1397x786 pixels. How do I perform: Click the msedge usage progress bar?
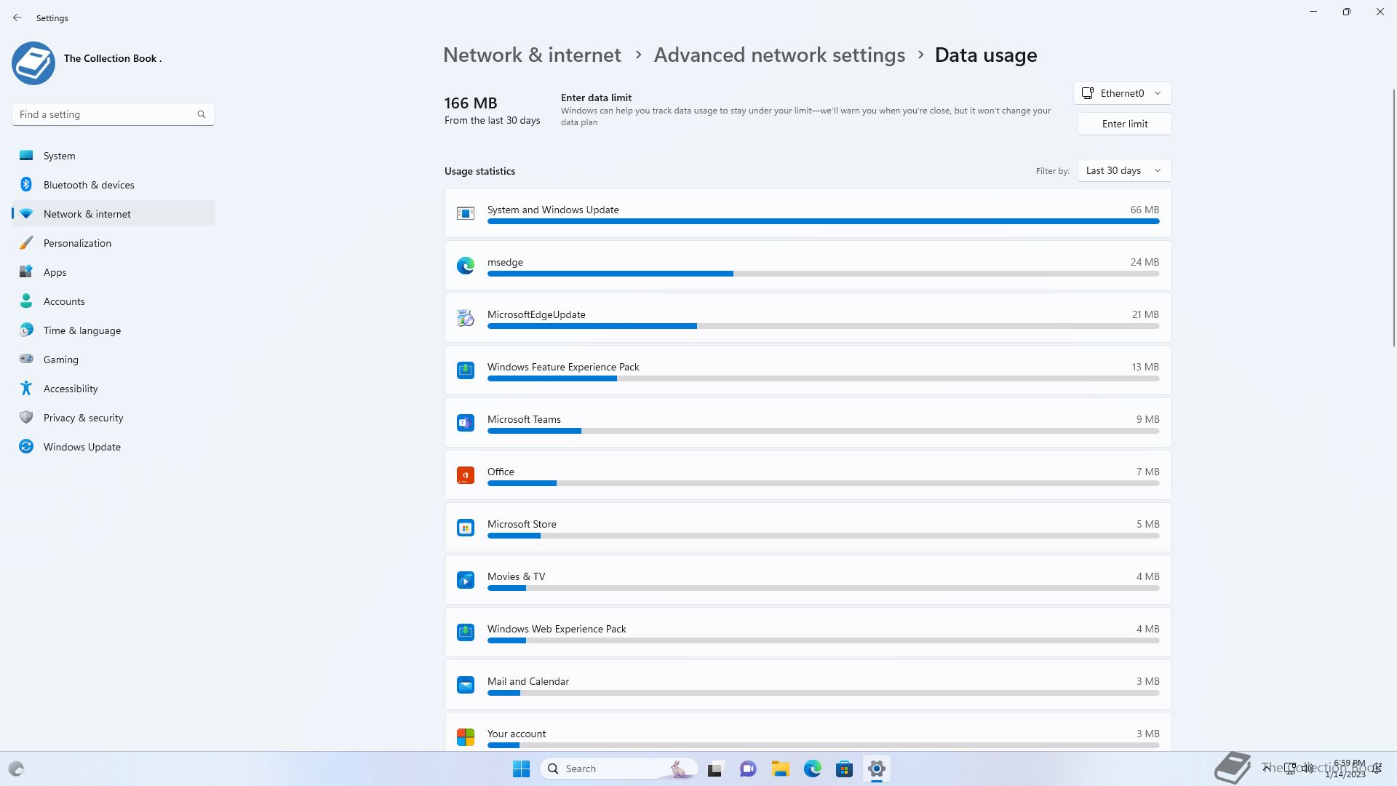(823, 274)
